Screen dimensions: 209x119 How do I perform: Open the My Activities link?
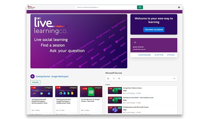(159, 55)
